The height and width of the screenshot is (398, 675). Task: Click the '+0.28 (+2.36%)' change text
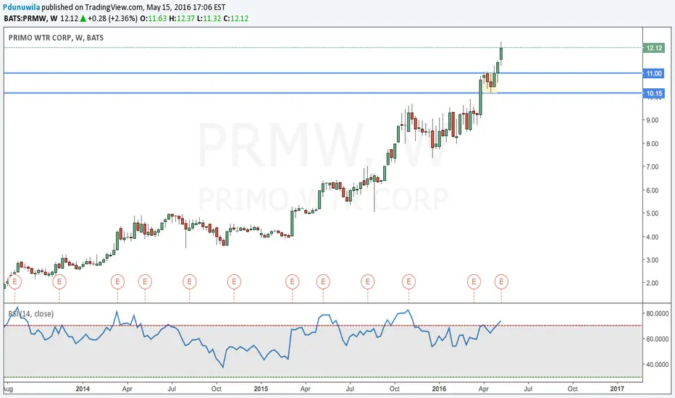(113, 19)
